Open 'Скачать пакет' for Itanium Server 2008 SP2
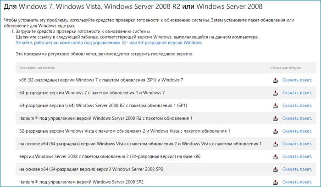The height and width of the screenshot is (187, 321). click(297, 182)
